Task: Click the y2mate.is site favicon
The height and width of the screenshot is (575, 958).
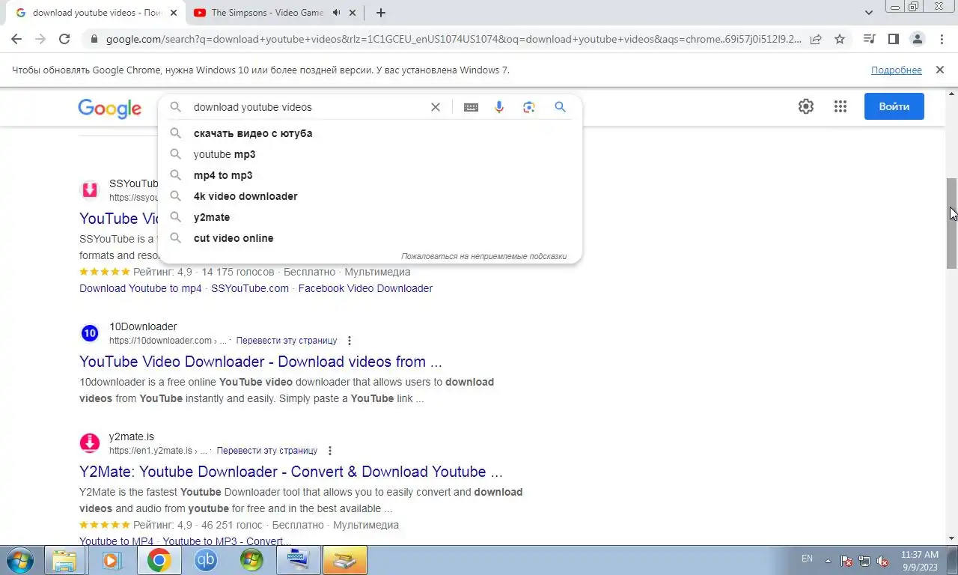Action: tap(90, 443)
